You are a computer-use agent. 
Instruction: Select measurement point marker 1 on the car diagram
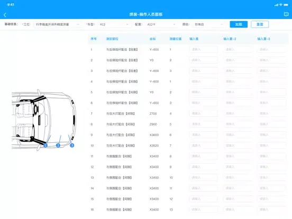[45, 145]
